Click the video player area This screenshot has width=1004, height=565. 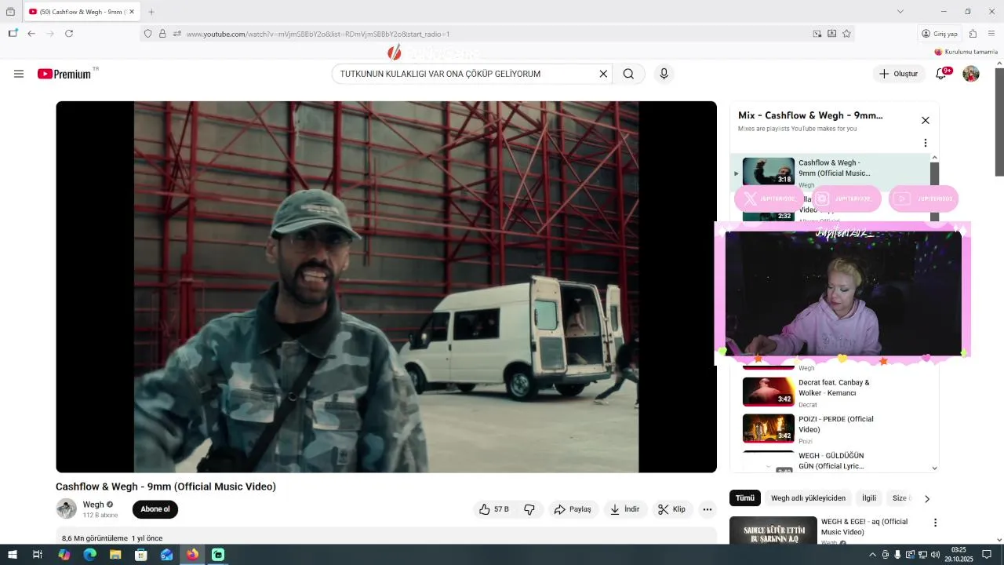(386, 286)
